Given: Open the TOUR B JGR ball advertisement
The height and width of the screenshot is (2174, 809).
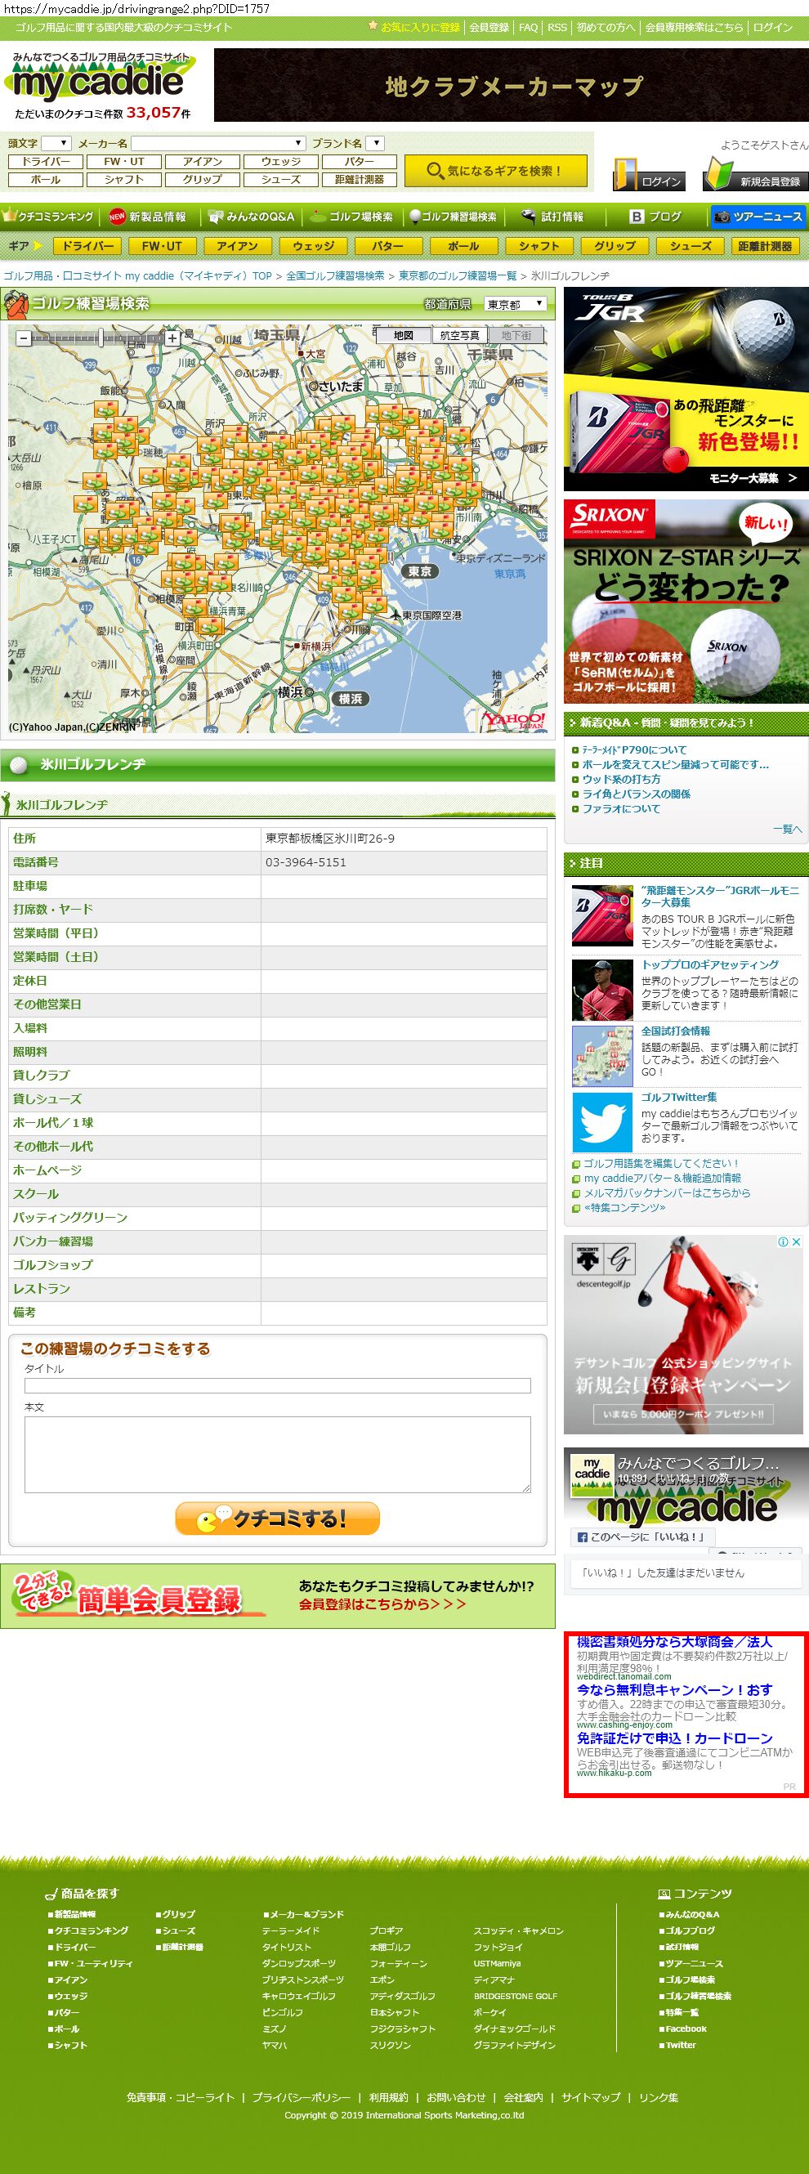Looking at the screenshot, I should tap(686, 389).
